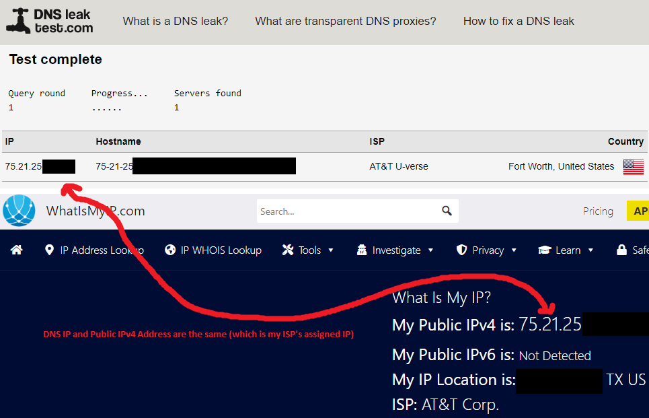Click the United States flag icon
649x418 pixels.
(x=634, y=167)
